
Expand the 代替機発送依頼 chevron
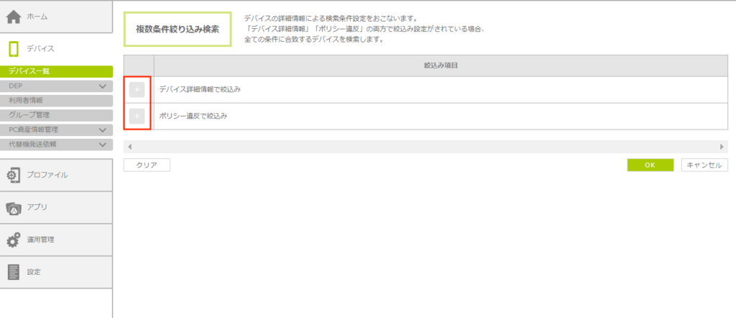103,144
